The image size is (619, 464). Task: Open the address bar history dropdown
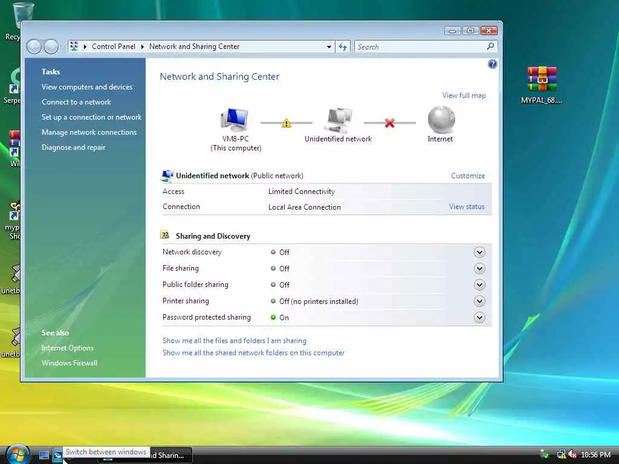(x=329, y=47)
